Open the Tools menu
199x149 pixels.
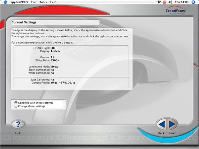(43, 2)
